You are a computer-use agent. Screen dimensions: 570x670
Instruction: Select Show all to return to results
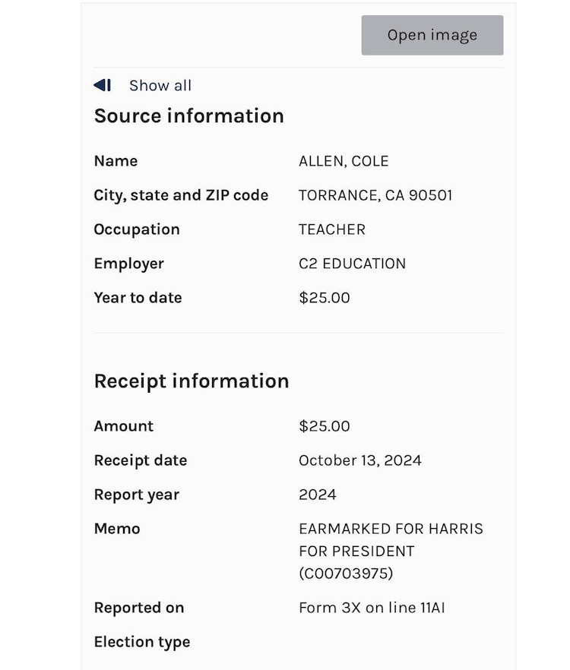point(160,85)
